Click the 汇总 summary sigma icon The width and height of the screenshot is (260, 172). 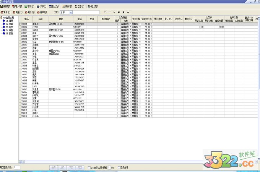(x=76, y=6)
